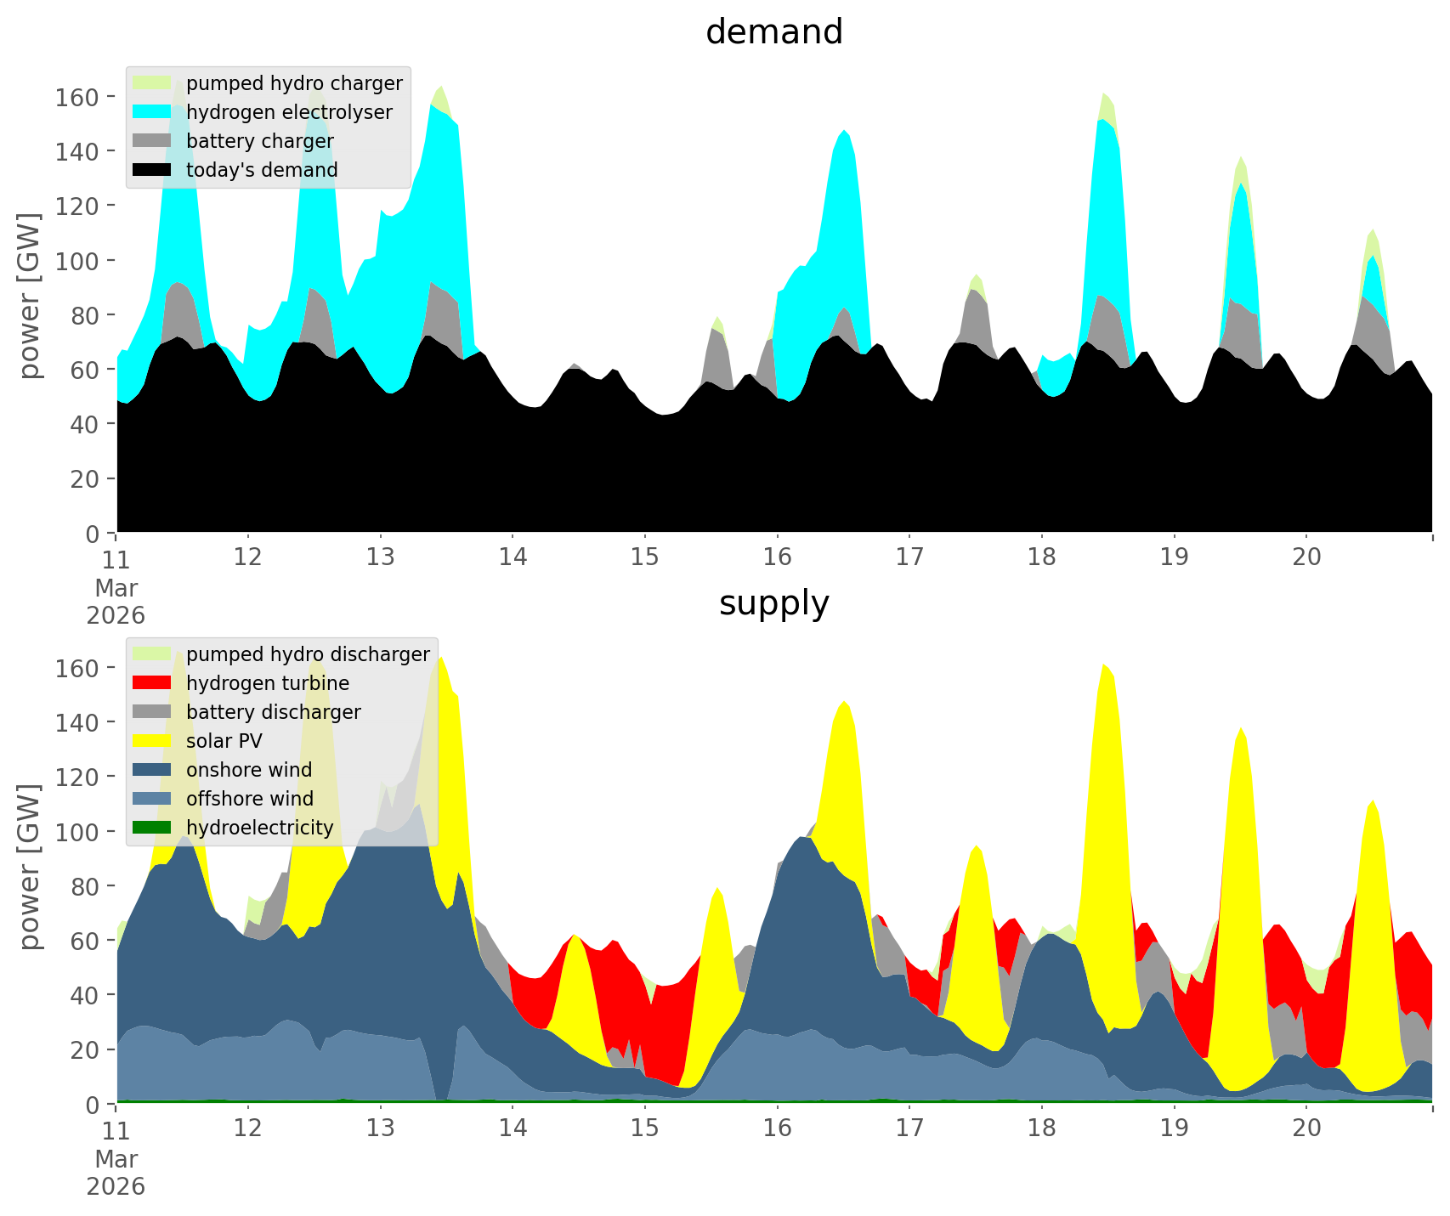Click date tick 18 on supply chart

(x=1041, y=1128)
